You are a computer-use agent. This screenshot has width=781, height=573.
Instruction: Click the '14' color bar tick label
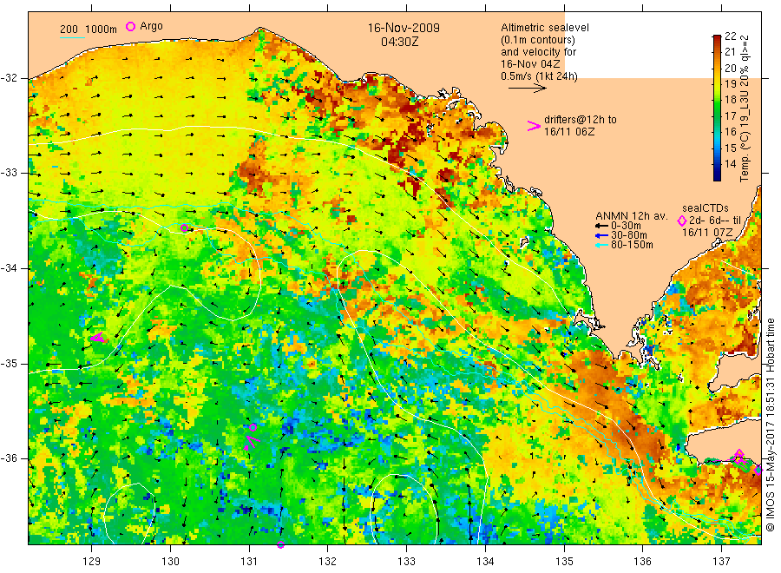click(x=730, y=163)
